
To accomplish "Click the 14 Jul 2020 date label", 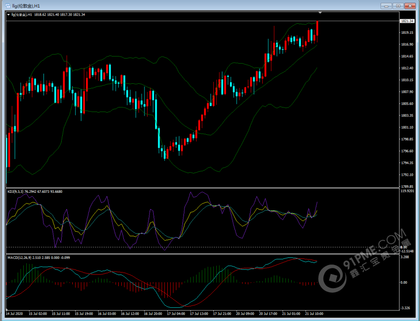I will [x=14, y=313].
